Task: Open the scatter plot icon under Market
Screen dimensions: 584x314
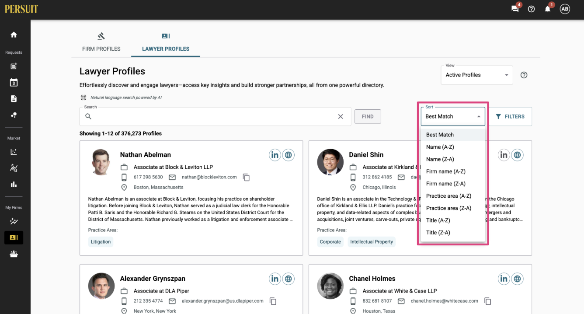Action: click(14, 152)
